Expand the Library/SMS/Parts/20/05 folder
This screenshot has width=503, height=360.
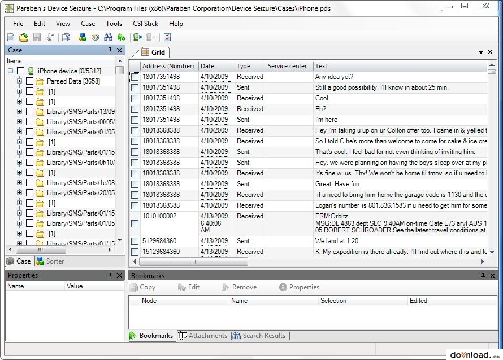[x=20, y=193]
